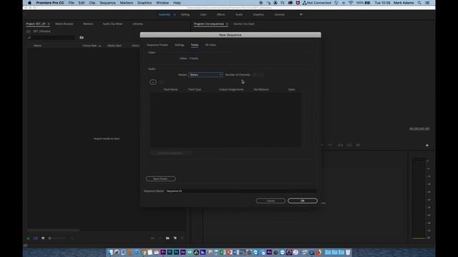Switch to the Settings tab in New Sequence
This screenshot has width=458, height=257.
[x=180, y=45]
